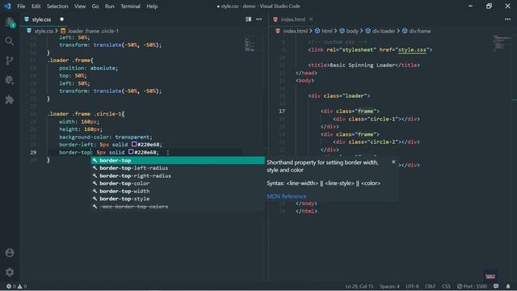517x291 pixels.
Task: Open the Accounts menu icon
Action: [x=10, y=253]
